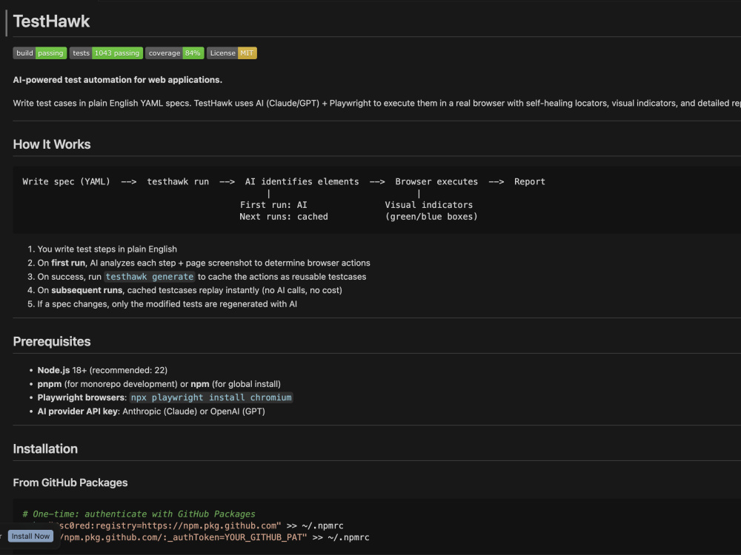Click the TestHawk title heading
Image resolution: width=741 pixels, height=555 pixels.
52,21
